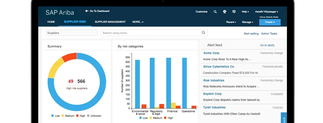
Task: Toggle Low legend swatch under bar chart
Action: coord(141,118)
